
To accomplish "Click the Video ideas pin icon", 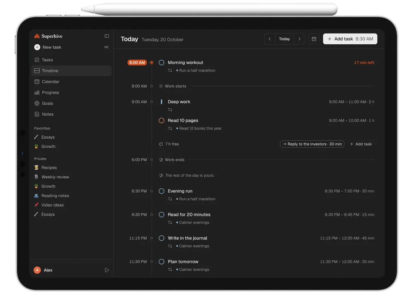I will [36, 205].
